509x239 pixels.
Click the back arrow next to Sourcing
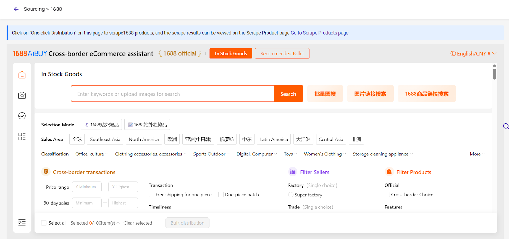(x=16, y=9)
